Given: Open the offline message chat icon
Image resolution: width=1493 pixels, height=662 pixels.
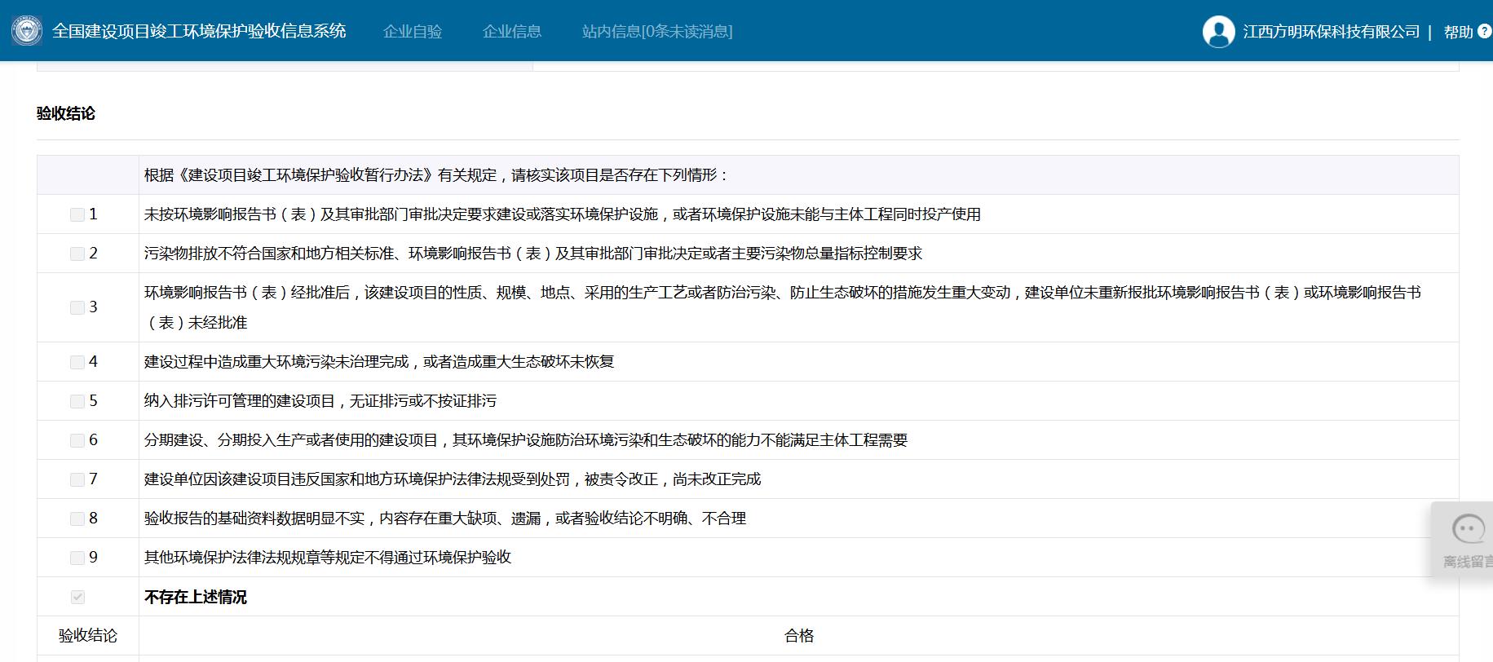Looking at the screenshot, I should [x=1468, y=530].
